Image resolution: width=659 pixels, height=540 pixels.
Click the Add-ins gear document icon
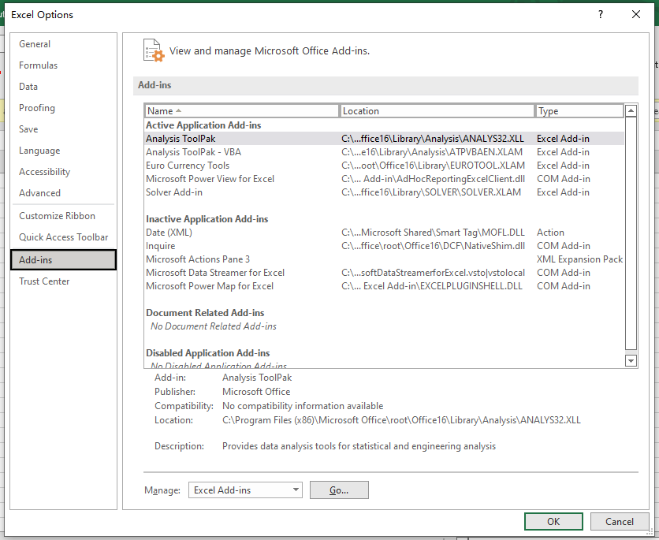coord(154,50)
